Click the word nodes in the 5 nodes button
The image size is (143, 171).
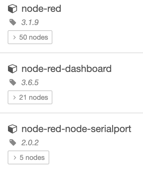click(35, 157)
